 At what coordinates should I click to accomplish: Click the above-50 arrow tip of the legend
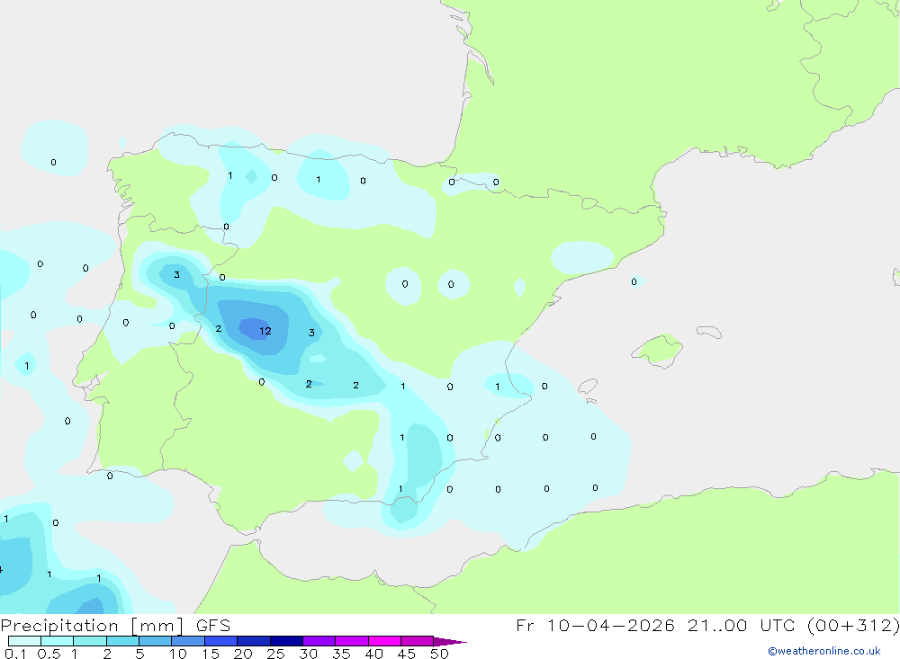point(449,641)
